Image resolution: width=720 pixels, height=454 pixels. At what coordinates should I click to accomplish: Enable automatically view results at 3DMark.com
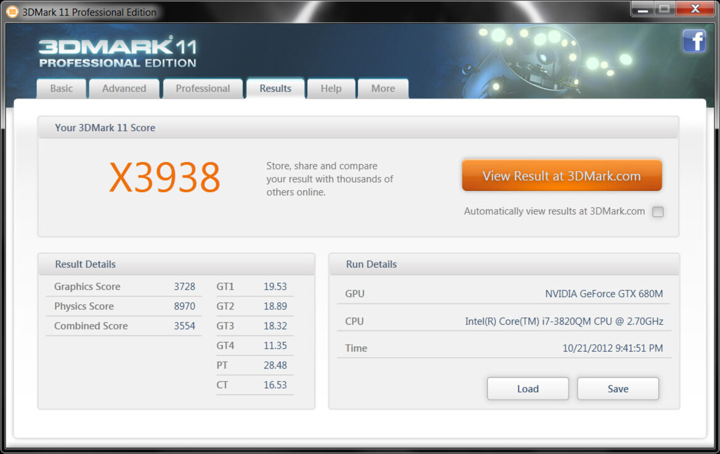pos(658,212)
